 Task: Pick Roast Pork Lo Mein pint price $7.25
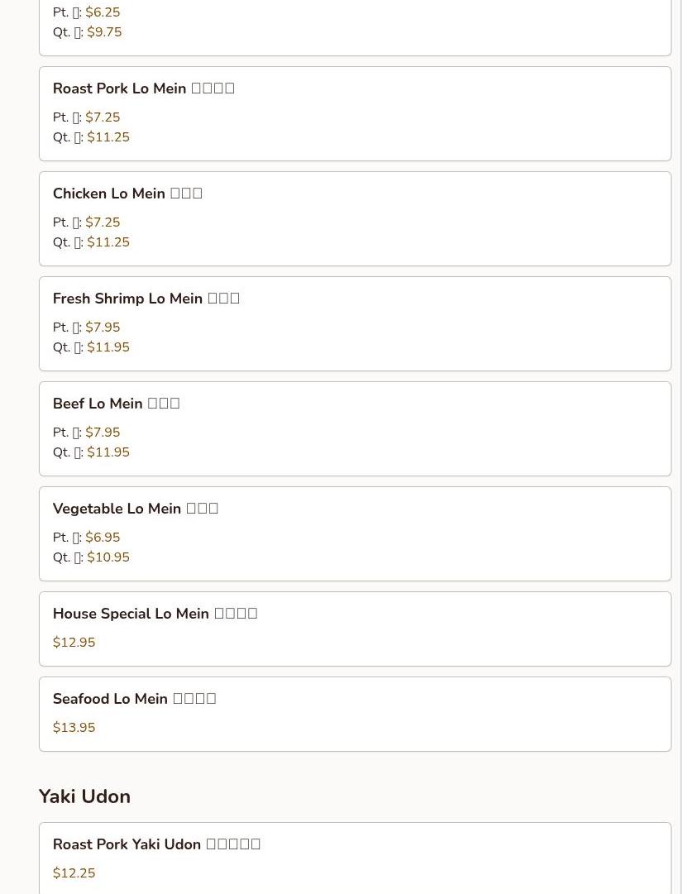(x=103, y=117)
